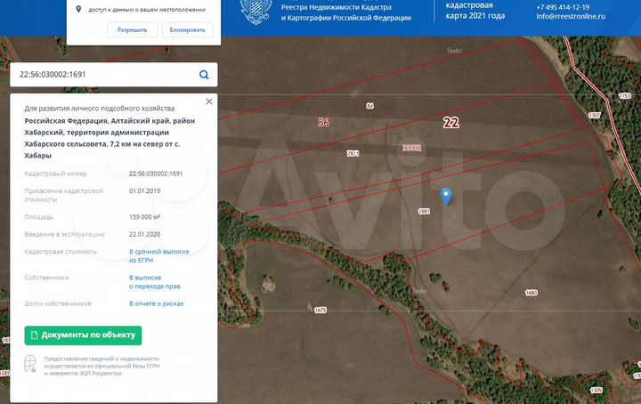Image resolution: width=641 pixels, height=404 pixels.
Task: Open the В выписке о переходе прав link
Action: coord(157,282)
